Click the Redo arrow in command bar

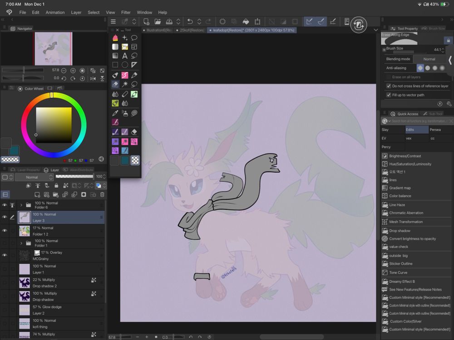pyautogui.click(x=208, y=21)
